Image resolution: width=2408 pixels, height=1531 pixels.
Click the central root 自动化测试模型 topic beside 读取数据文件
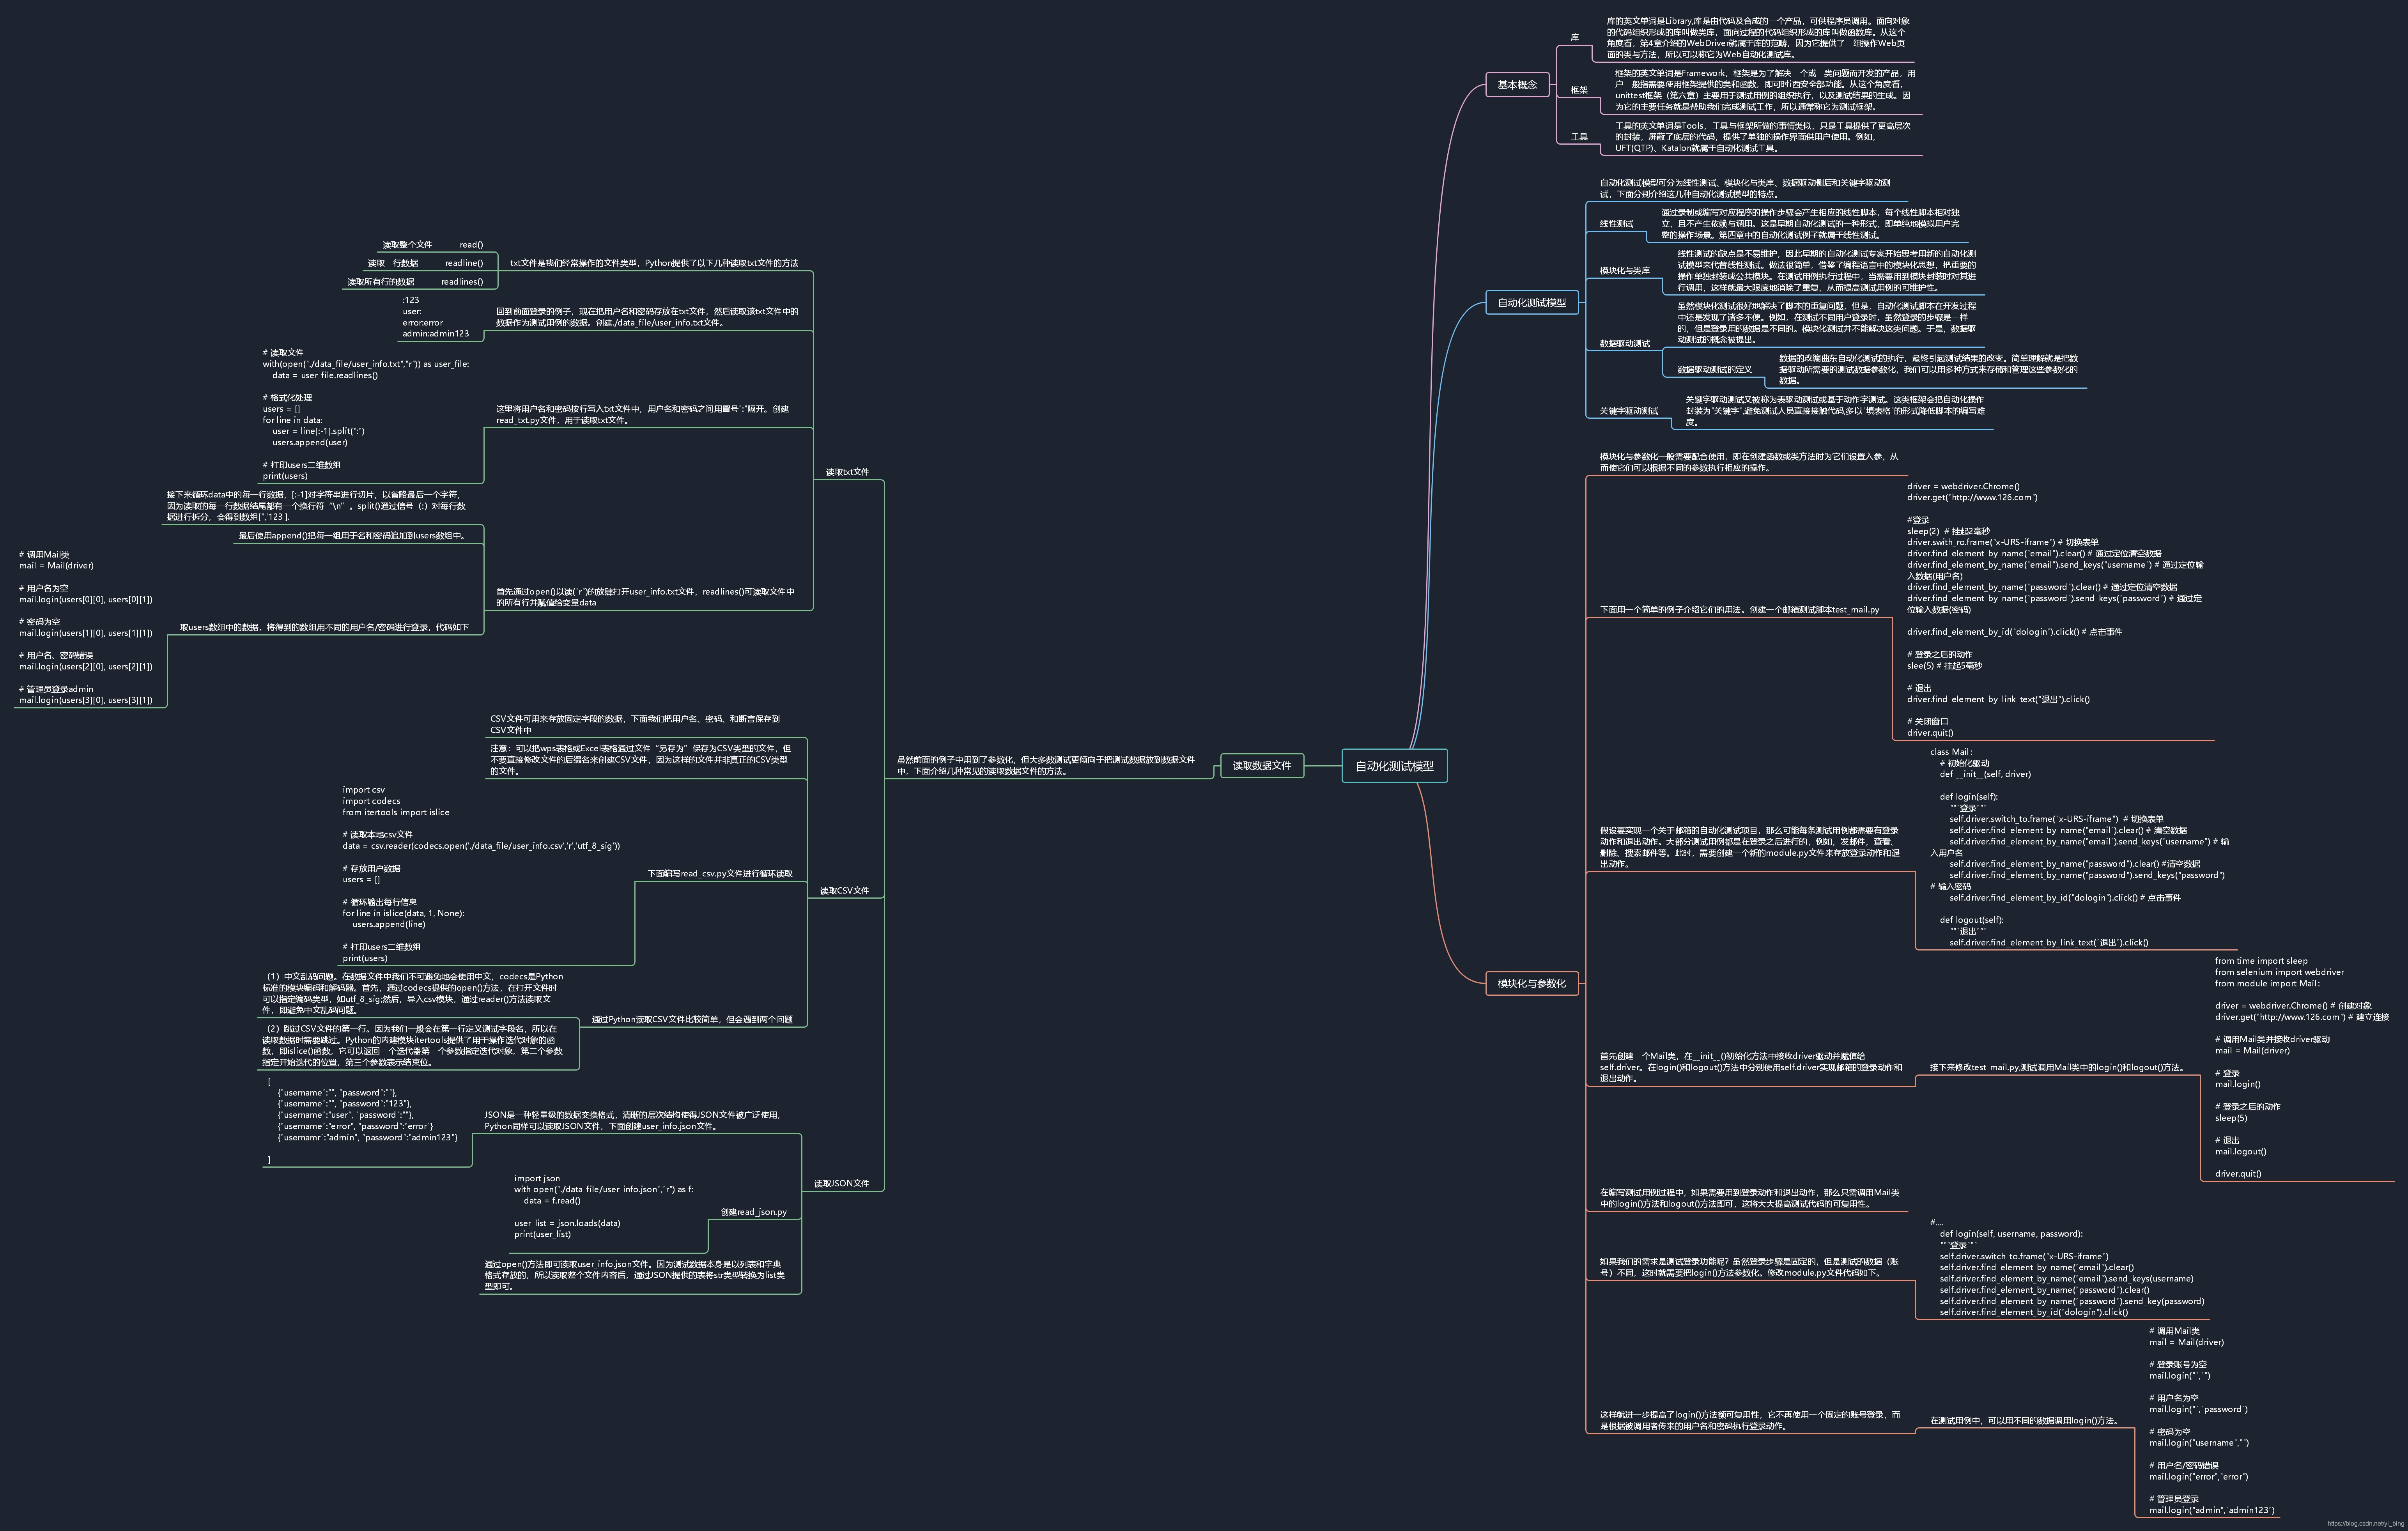click(1394, 766)
